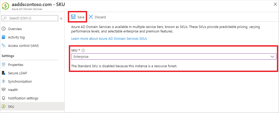Image resolution: width=279 pixels, height=113 pixels.
Task: Go to Secure LDAP settings
Action: click(17, 73)
